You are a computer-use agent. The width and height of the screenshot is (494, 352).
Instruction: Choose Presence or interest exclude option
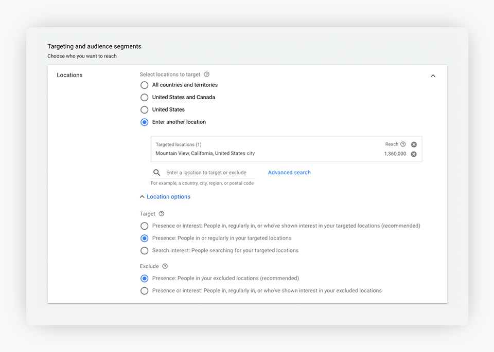tap(145, 291)
